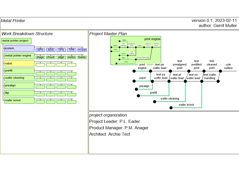
Task: Click the 'wafer cleaning' box in Work Breakdown
Action: pos(19,78)
